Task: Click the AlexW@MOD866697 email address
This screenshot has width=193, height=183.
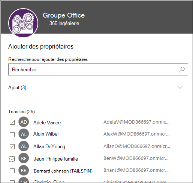Action: click(136, 134)
